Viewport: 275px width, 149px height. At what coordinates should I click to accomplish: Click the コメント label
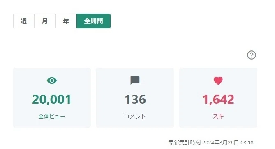click(135, 116)
